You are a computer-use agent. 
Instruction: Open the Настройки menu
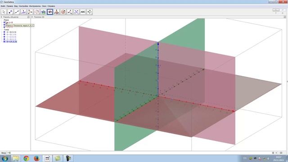pyautogui.click(x=23, y=6)
